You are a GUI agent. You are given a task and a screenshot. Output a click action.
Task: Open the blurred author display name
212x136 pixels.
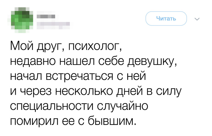pyautogui.click(x=46, y=15)
